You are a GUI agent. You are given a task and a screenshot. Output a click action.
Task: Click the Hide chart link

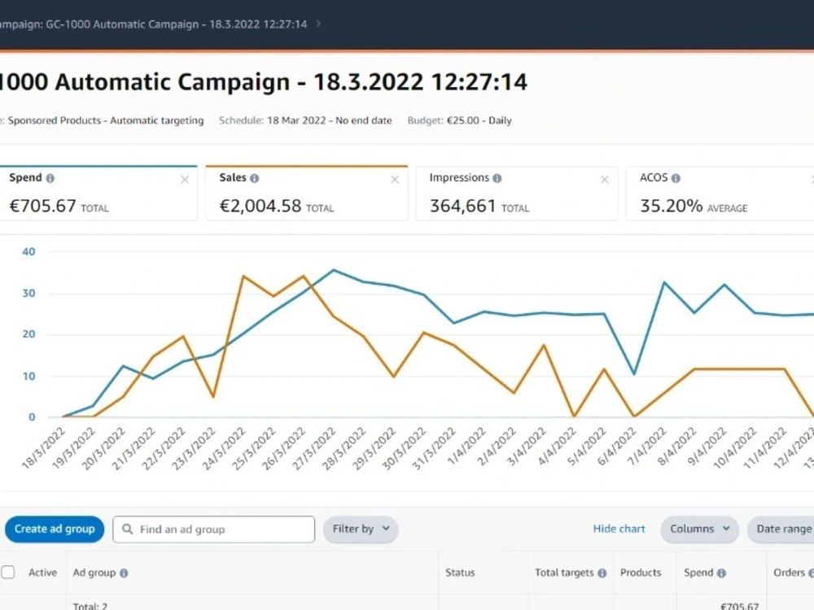619,529
